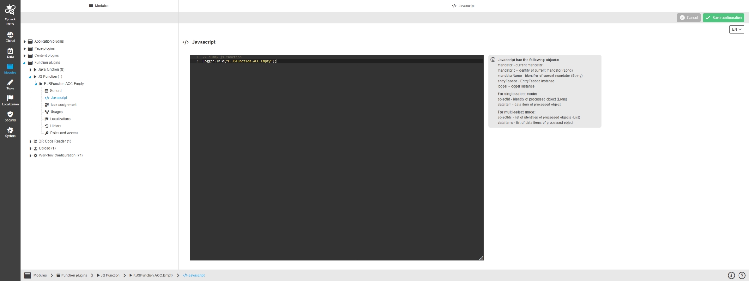Click the code editor resize handle

[481, 258]
